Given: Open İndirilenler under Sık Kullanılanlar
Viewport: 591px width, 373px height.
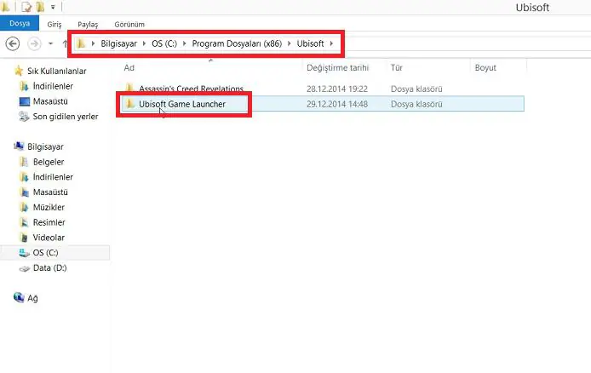Looking at the screenshot, I should pyautogui.click(x=53, y=86).
